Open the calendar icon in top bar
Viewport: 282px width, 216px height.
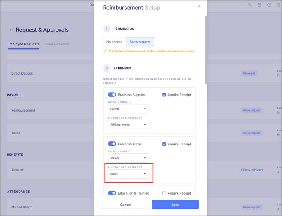click(x=260, y=5)
